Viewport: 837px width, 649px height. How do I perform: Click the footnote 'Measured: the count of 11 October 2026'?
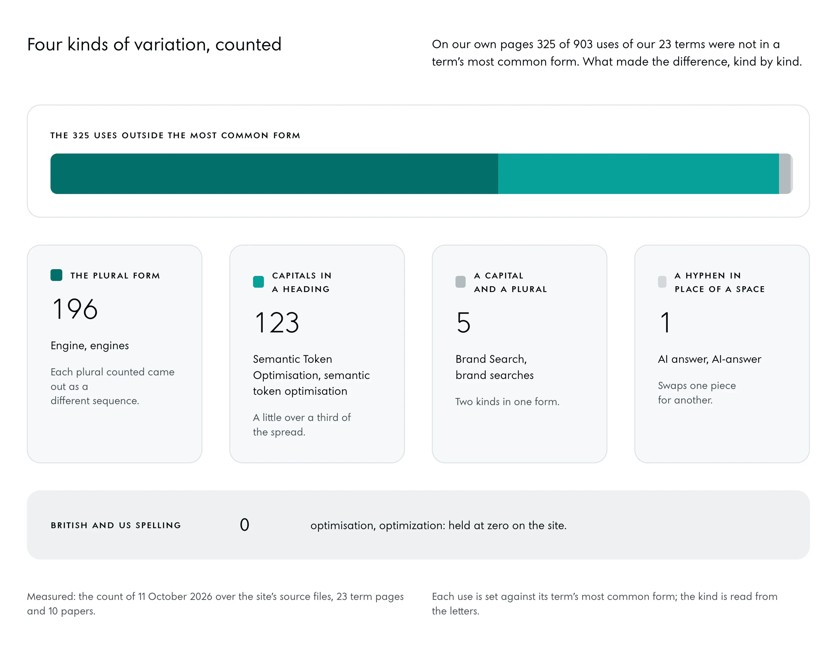215,604
